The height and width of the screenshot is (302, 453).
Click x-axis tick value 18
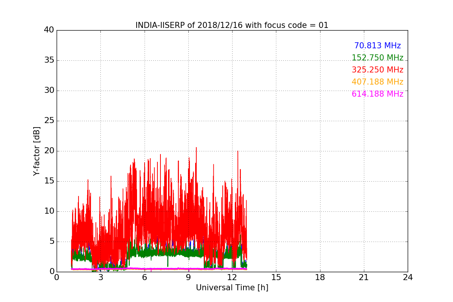coord(320,277)
